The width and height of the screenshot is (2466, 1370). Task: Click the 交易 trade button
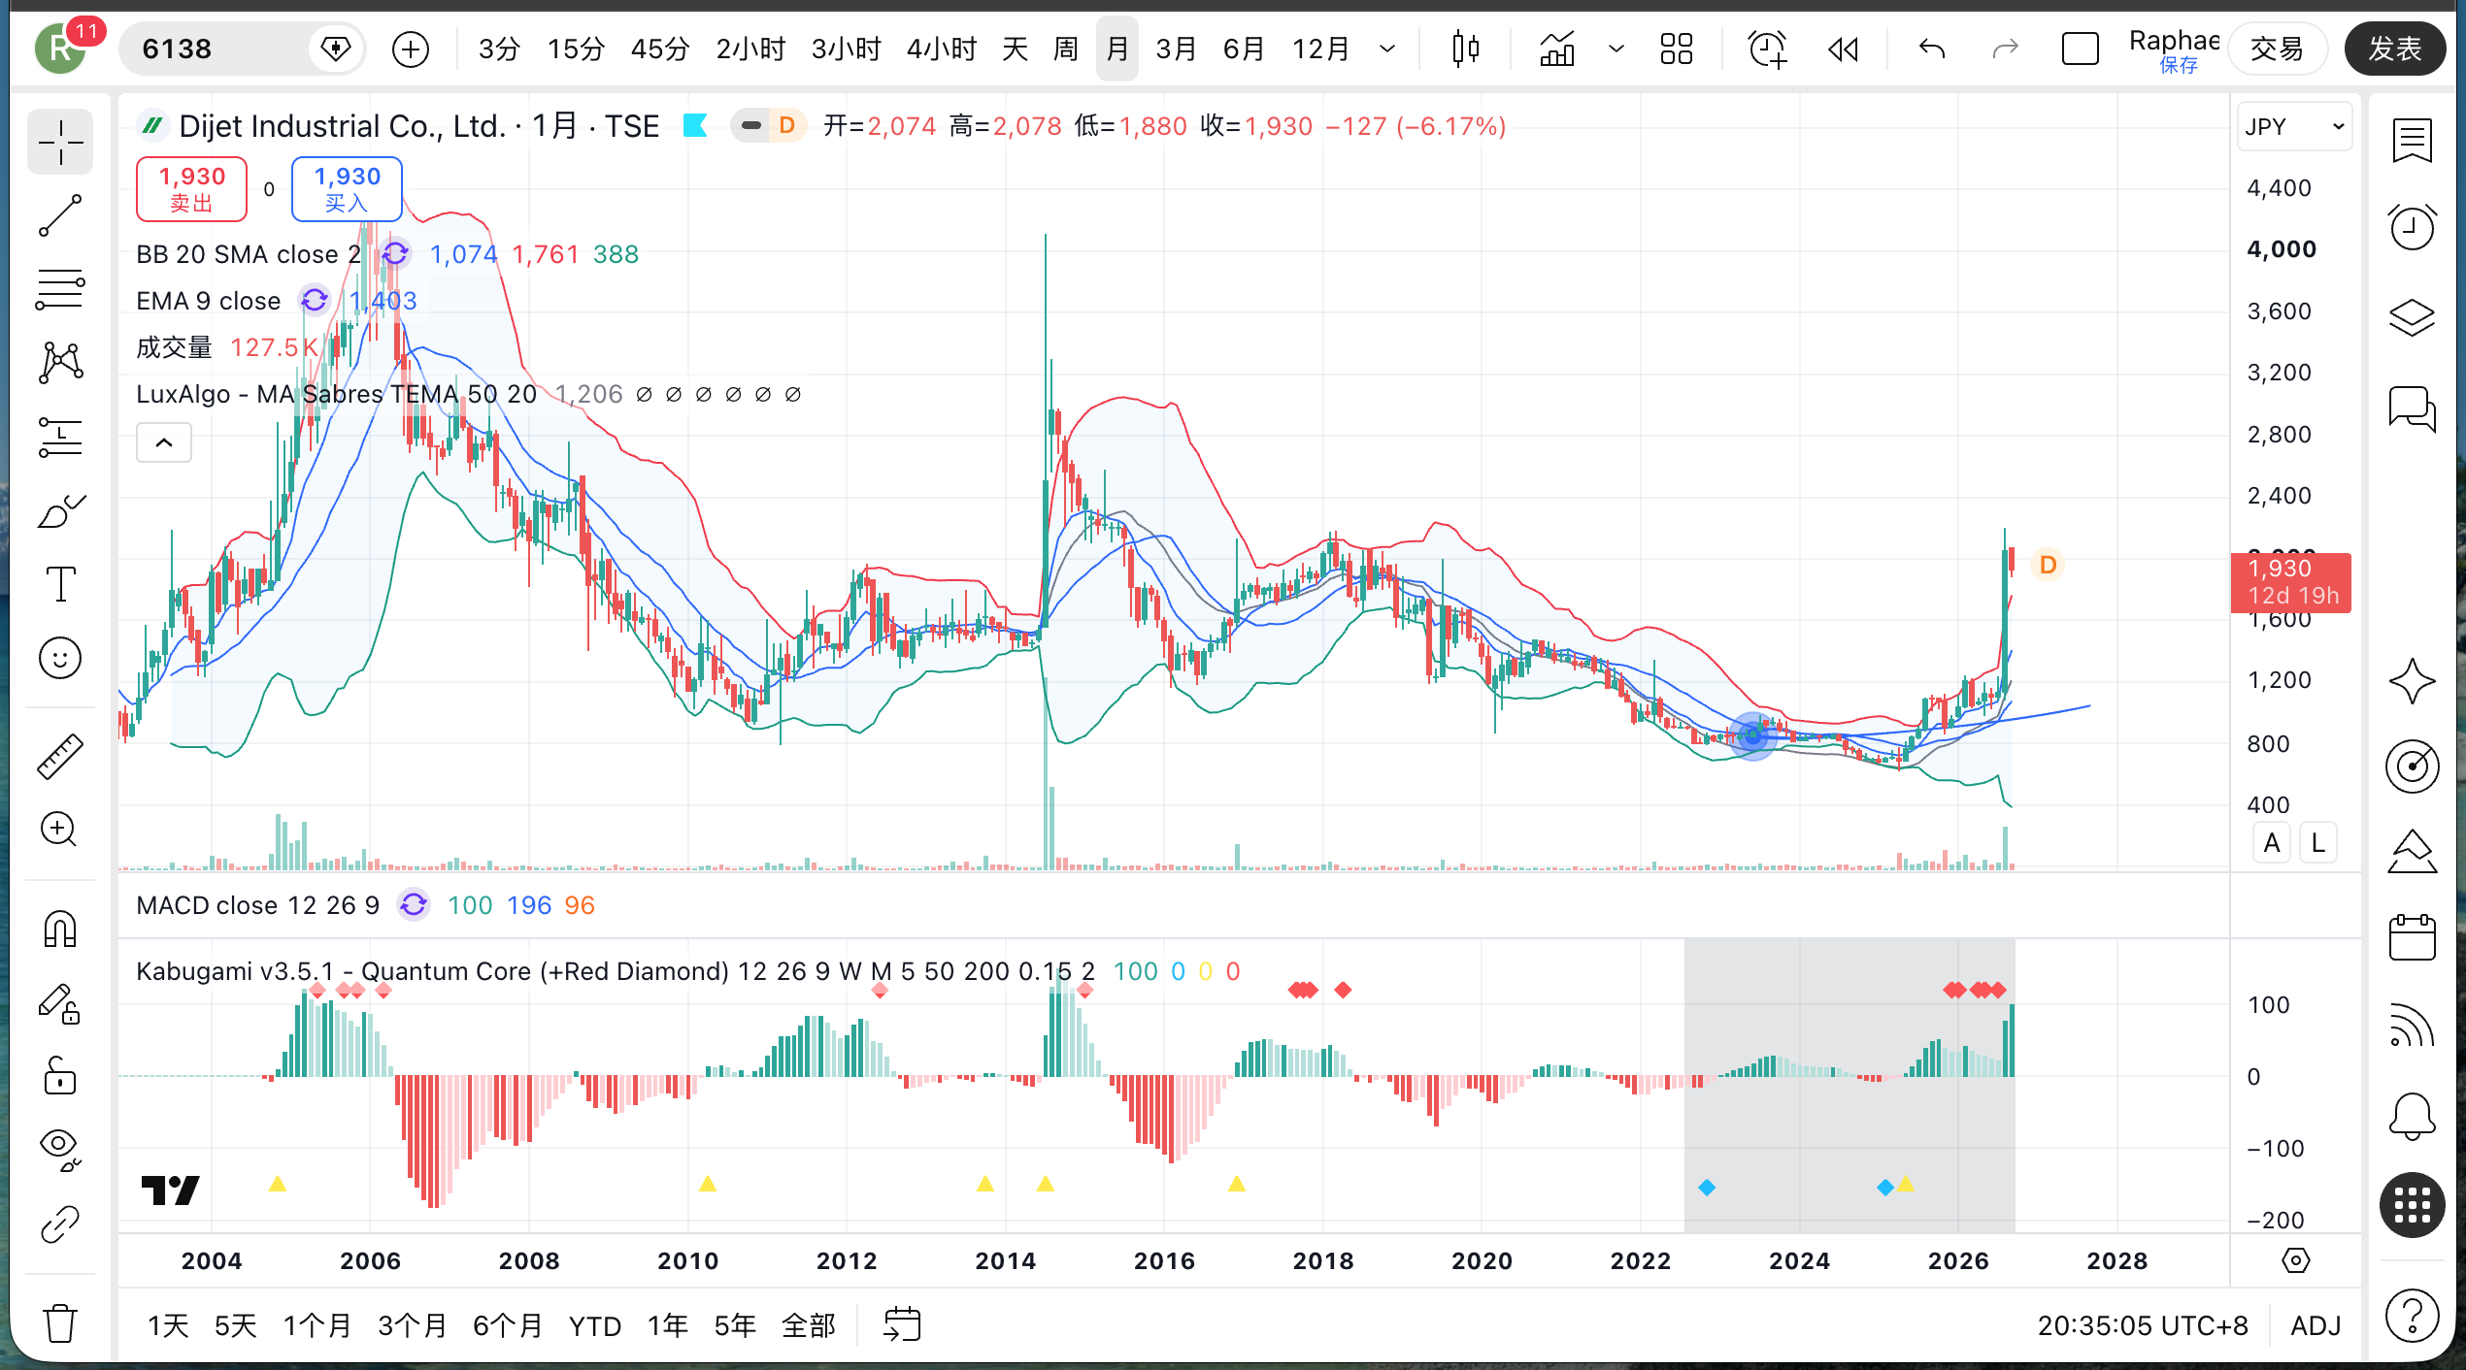2277,49
